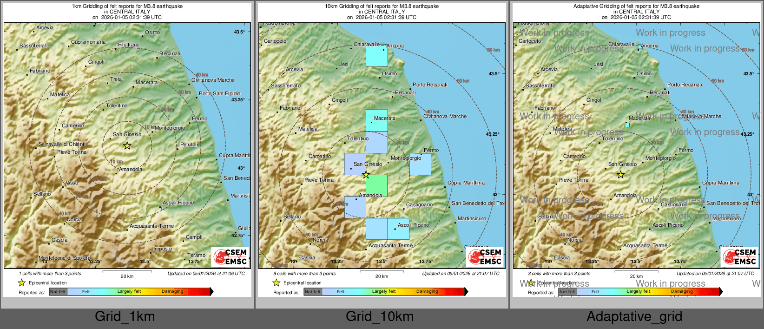
Task: Click 'Castignano' on the Grid_10km map
Action: [x=420, y=204]
